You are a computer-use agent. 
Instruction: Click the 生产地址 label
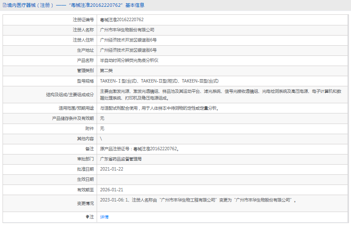pos(85,50)
